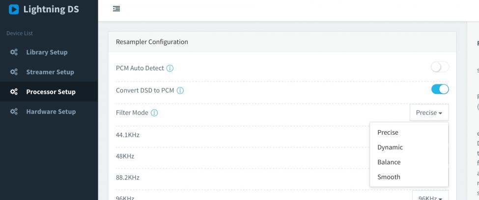Click info icon beside PCM Auto Detect
This screenshot has height=200, width=479.
[170, 68]
